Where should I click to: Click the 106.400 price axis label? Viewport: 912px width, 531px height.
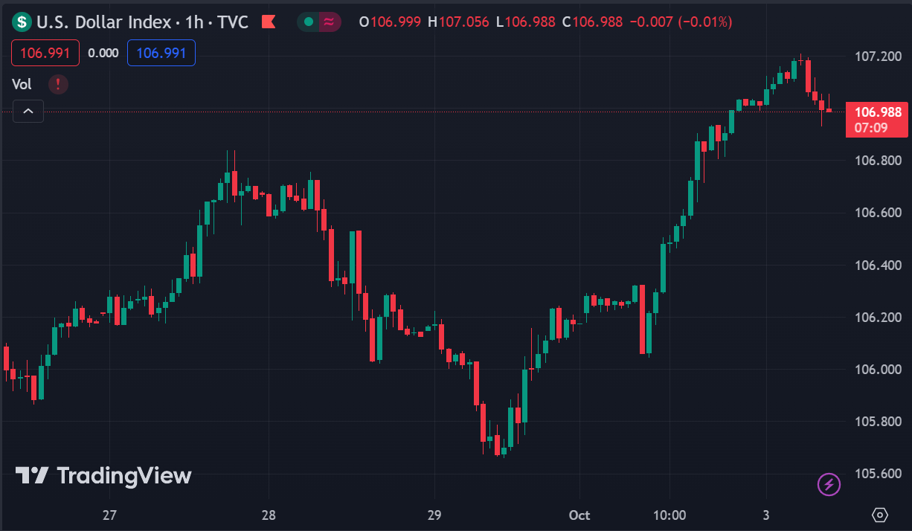[x=878, y=265]
